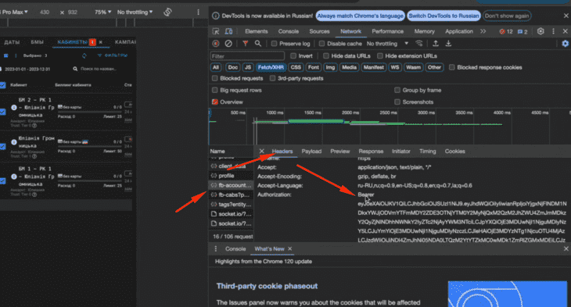The height and width of the screenshot is (307, 571).
Task: Open the ФИЛЬТРЫ filter panel
Action: coord(113,55)
